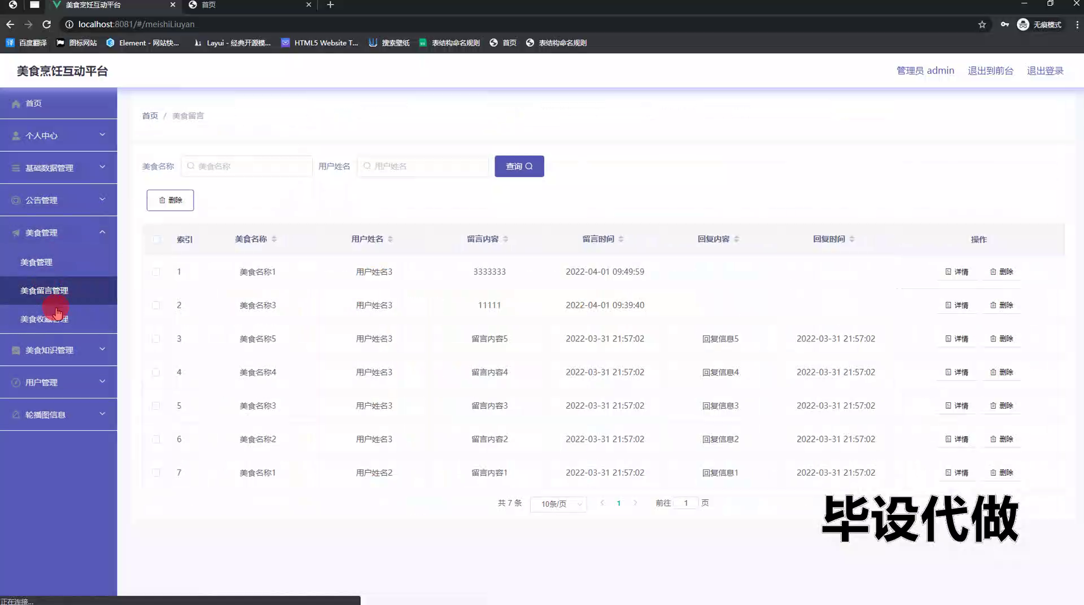
Task: Open the browser three-dot menu
Action: [1077, 24]
